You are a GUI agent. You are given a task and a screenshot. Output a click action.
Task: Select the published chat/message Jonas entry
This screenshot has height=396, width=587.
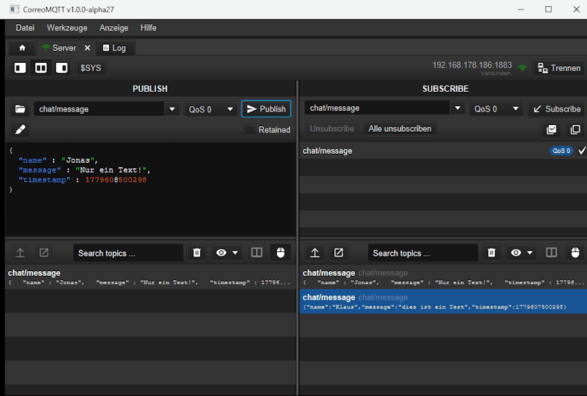[151, 277]
